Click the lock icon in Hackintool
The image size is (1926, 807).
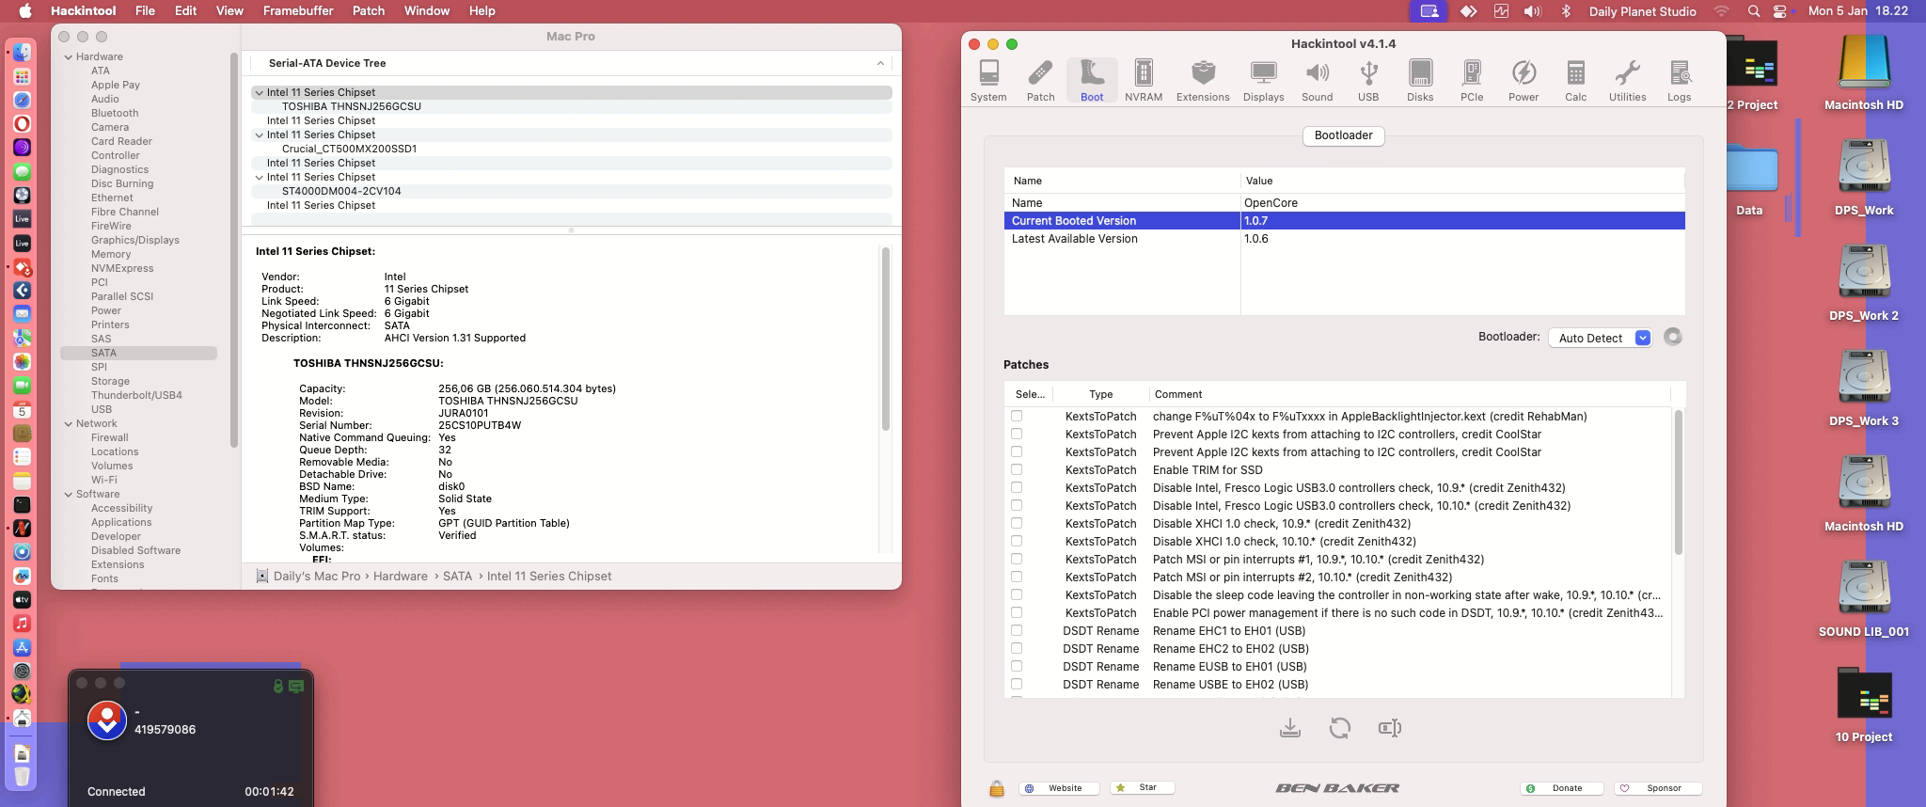click(x=997, y=789)
